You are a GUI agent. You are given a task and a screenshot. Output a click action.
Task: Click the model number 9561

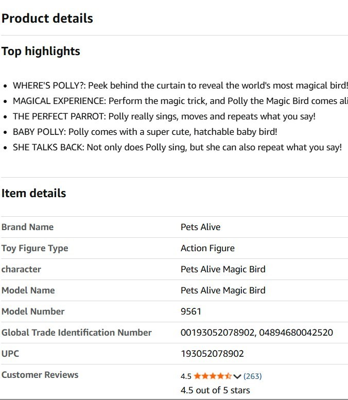(190, 311)
